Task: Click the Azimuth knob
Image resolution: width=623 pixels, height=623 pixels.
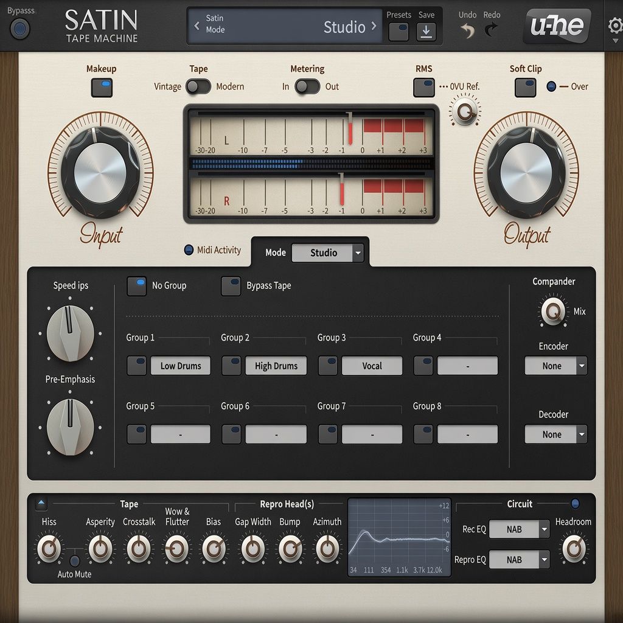Action: (327, 549)
